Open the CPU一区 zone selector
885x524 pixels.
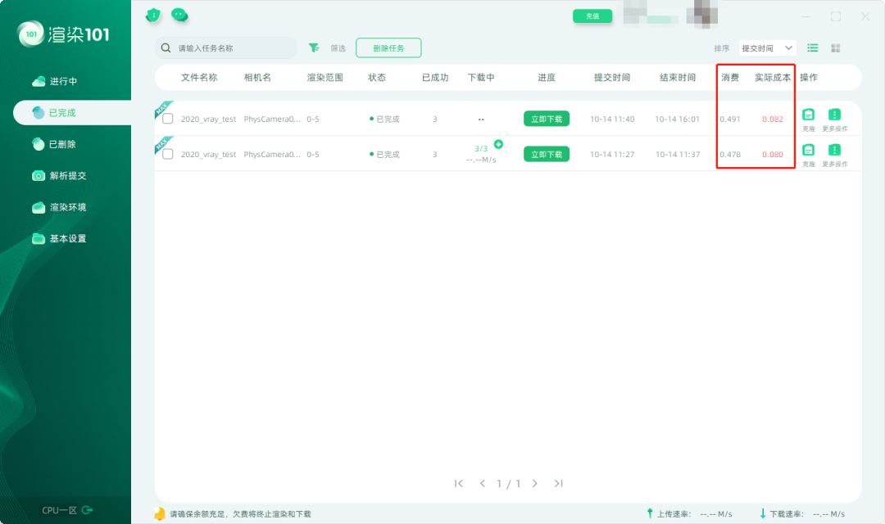pyautogui.click(x=57, y=508)
